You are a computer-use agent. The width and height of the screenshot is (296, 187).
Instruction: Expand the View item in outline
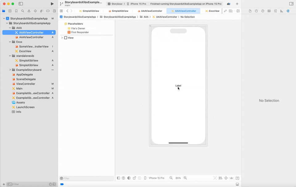click(x=62, y=38)
